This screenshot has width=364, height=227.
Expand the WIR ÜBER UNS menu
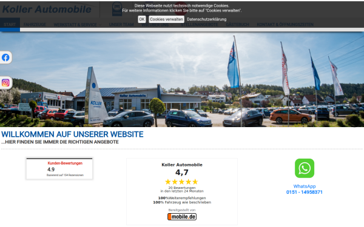(155, 25)
